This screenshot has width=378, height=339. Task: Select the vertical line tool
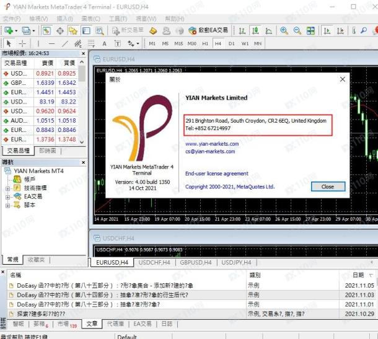38,43
